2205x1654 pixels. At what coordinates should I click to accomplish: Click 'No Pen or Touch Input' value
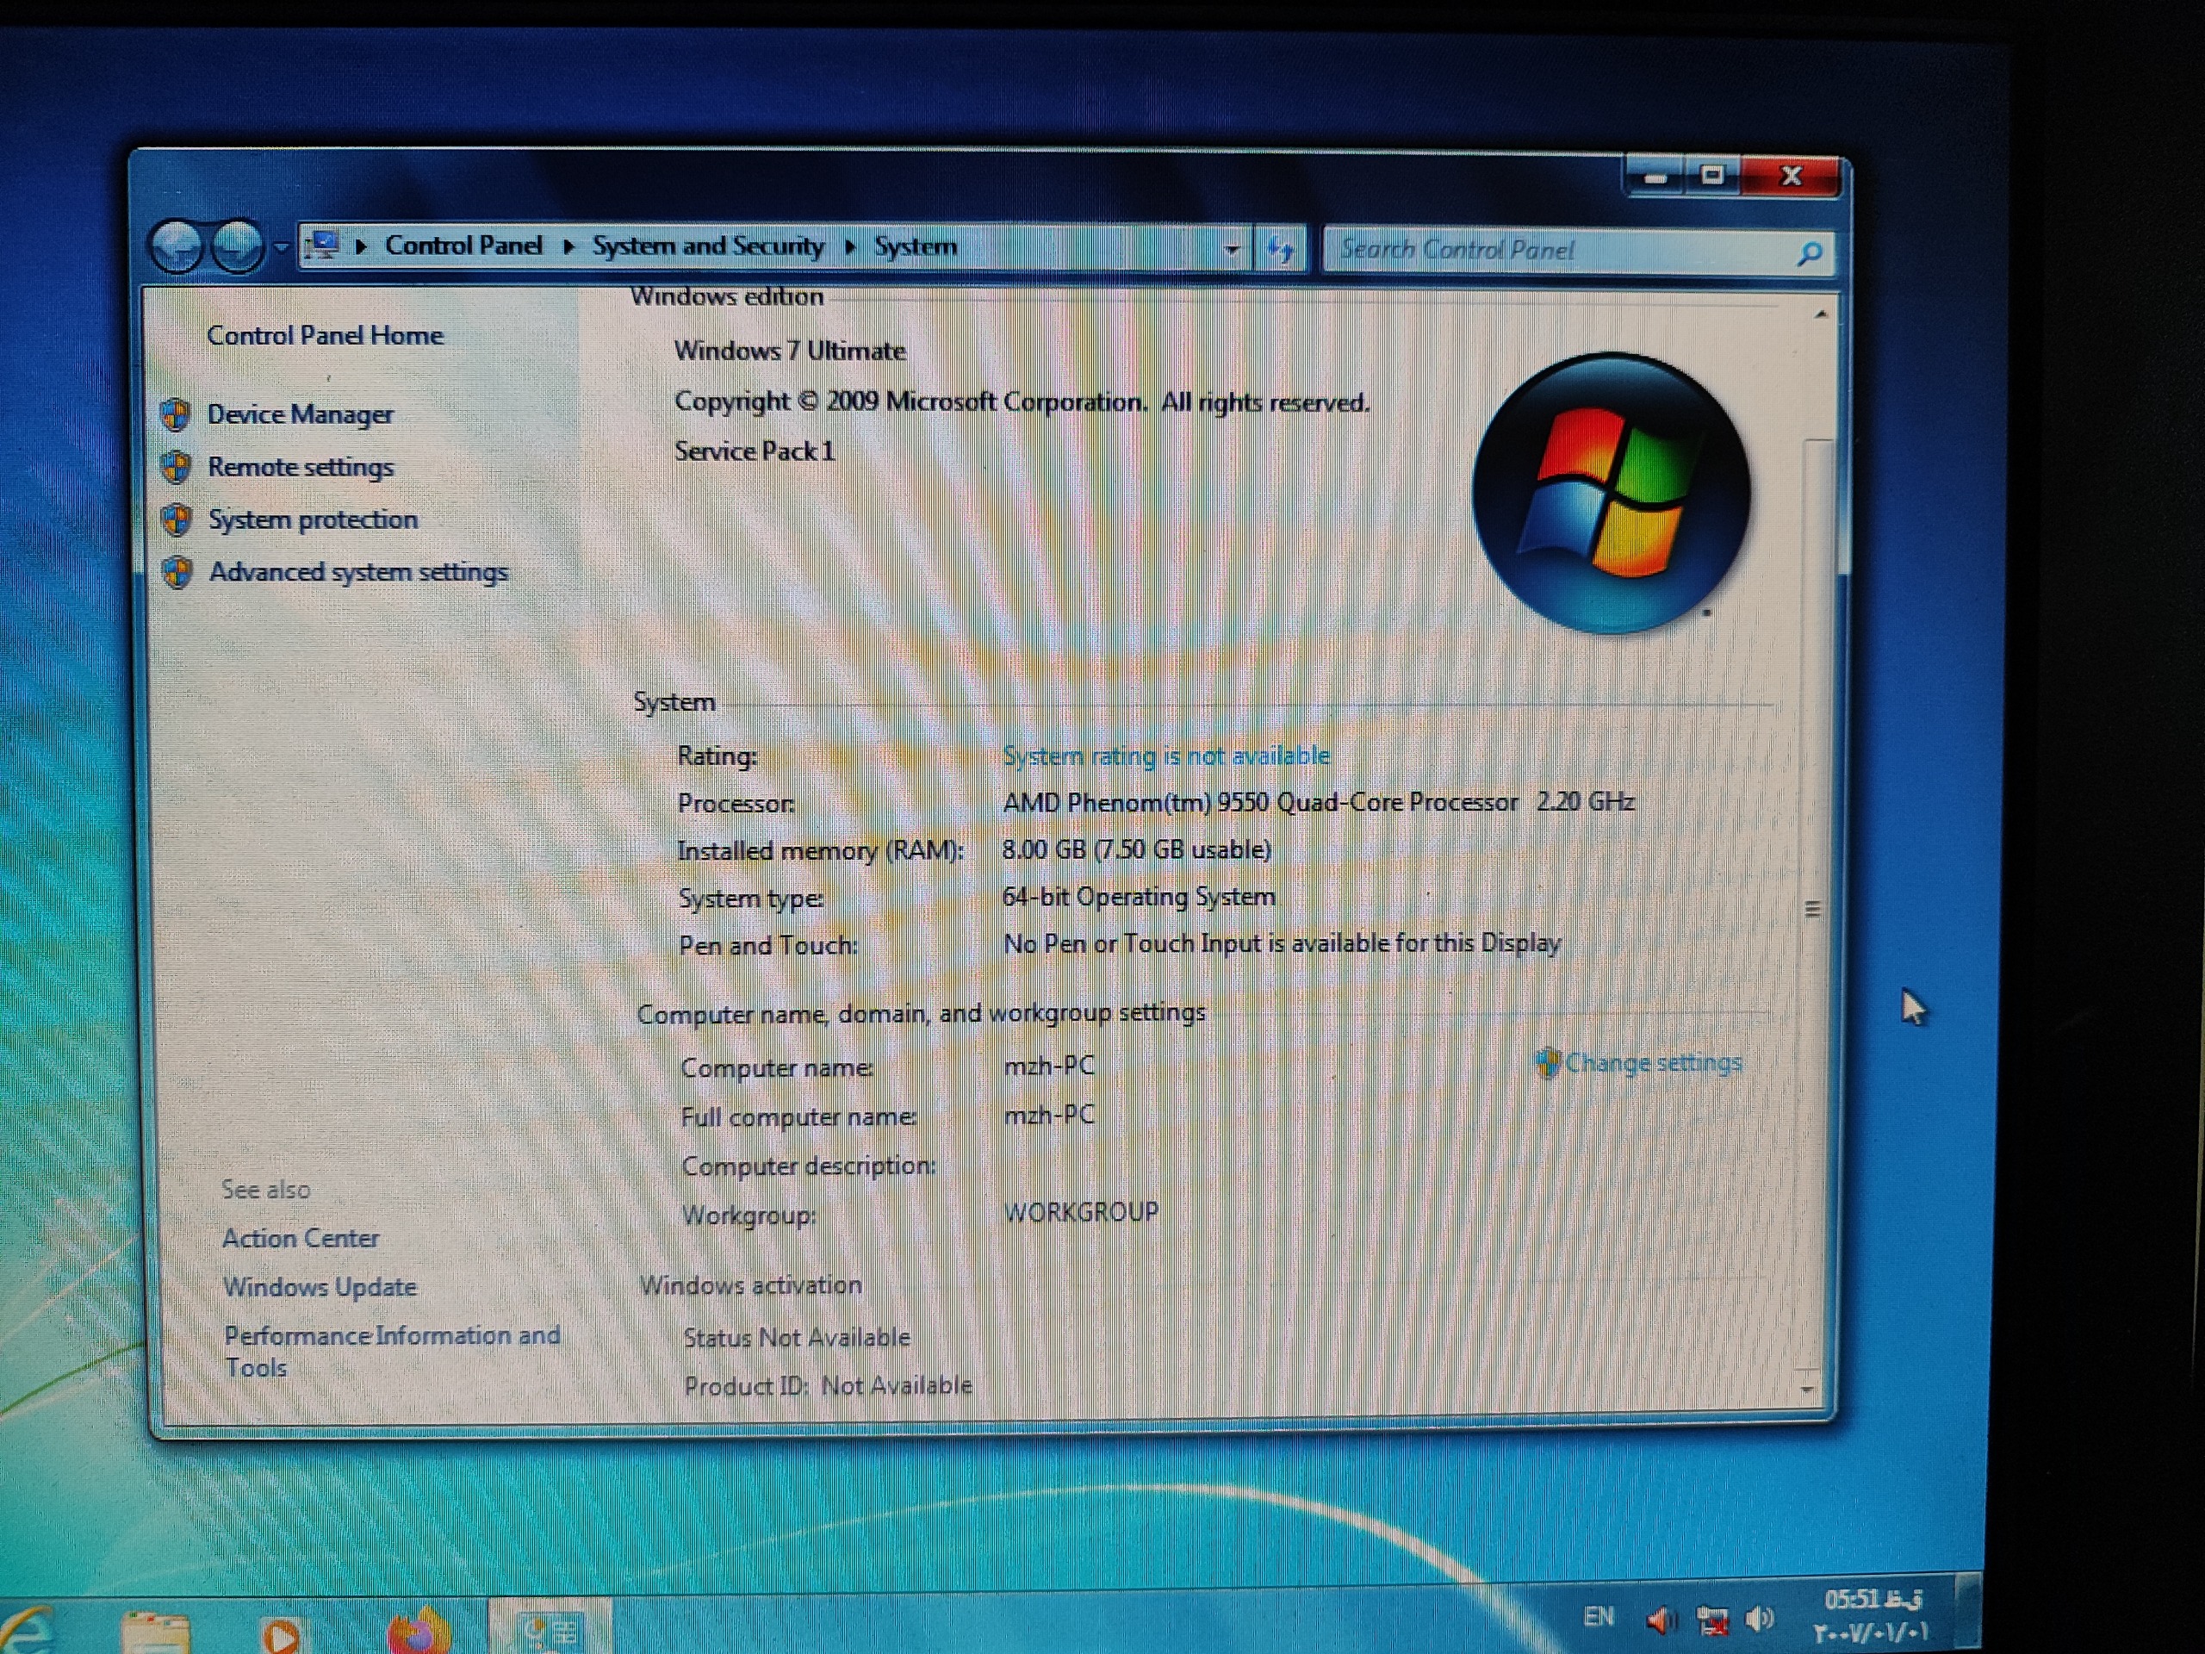[x=1281, y=943]
